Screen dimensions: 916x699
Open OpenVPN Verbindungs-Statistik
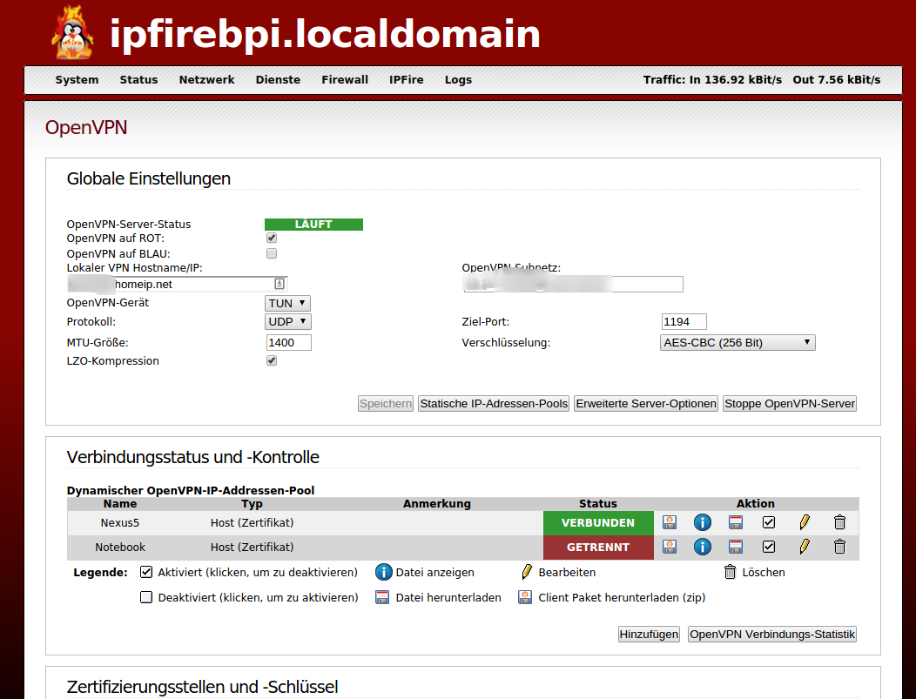pos(772,635)
